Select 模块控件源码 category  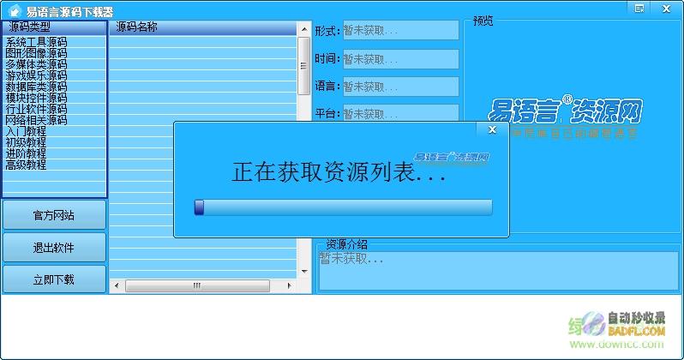[x=36, y=98]
